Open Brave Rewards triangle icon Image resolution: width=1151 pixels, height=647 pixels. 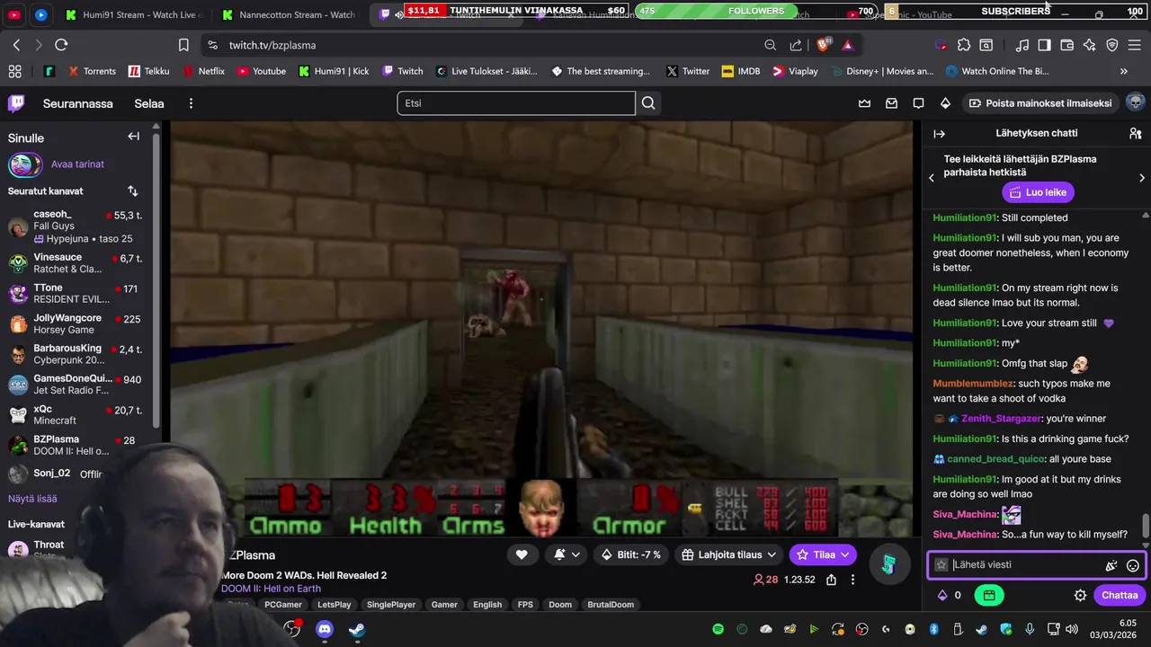(848, 45)
